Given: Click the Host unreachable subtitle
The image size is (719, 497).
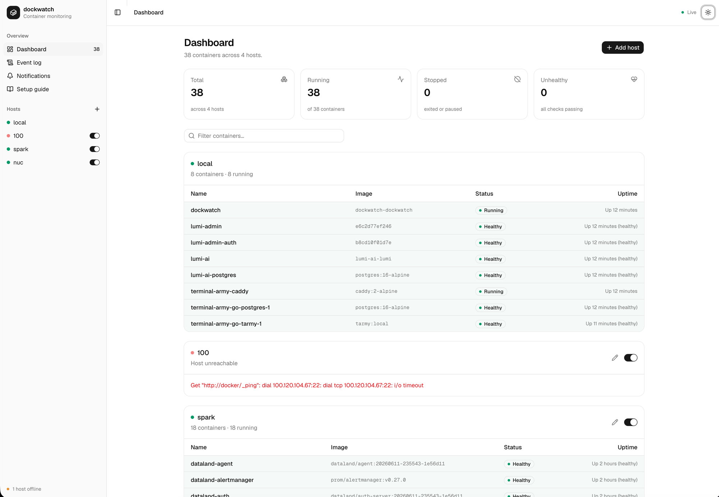Looking at the screenshot, I should coord(214,363).
